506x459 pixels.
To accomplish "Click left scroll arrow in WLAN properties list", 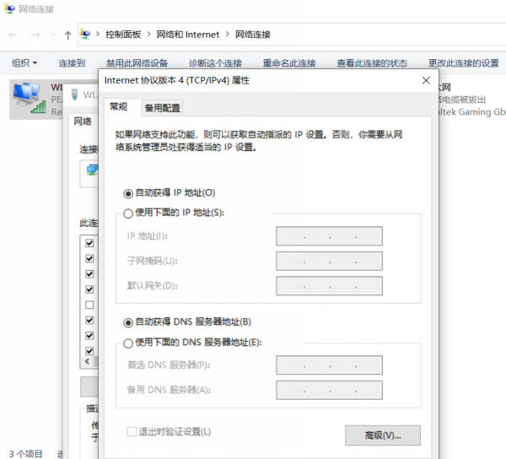I will (87, 361).
